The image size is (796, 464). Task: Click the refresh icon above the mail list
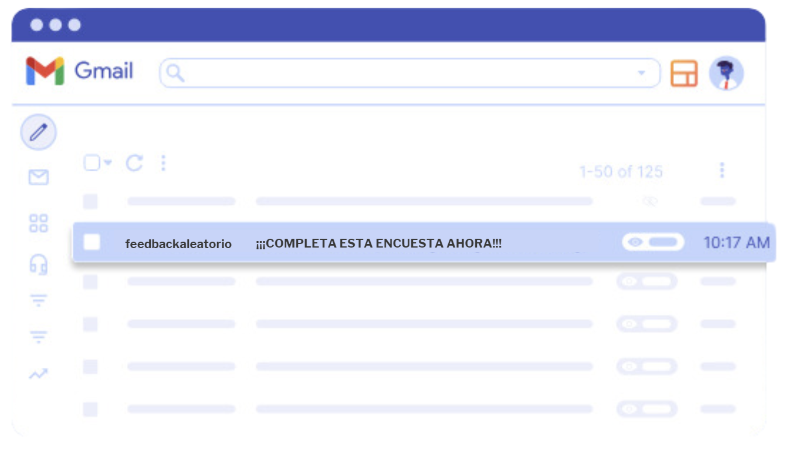134,163
